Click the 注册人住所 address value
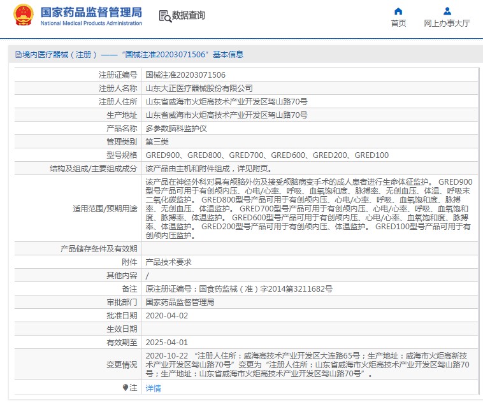The image size is (483, 405). pyautogui.click(x=226, y=101)
